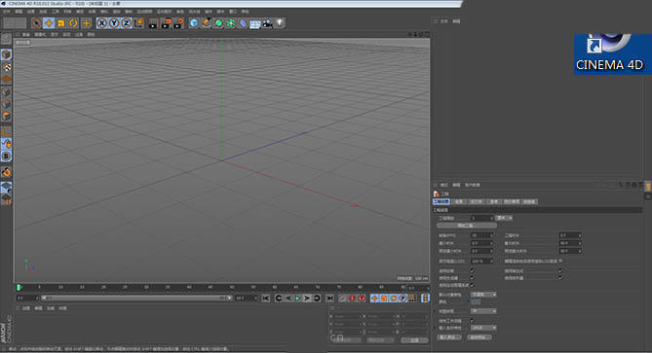This screenshot has height=353, width=652.
Task: Toggle top checkbox in right Attribute column
Action: [560, 271]
